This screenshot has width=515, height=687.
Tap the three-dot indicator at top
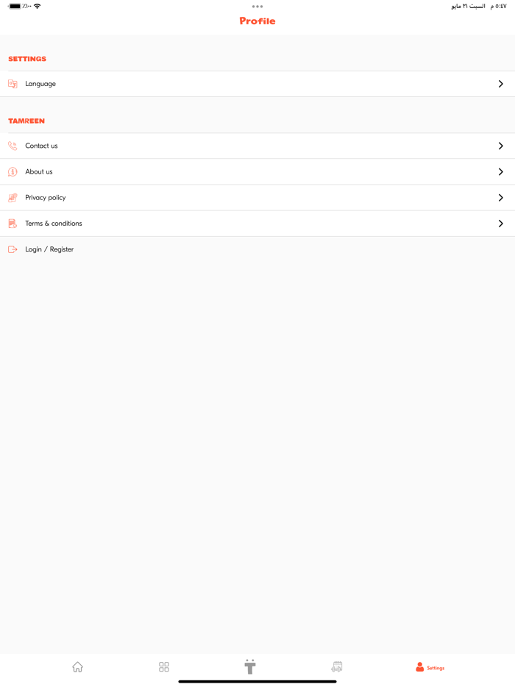[257, 7]
